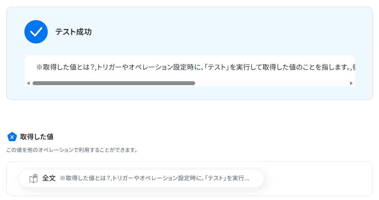Click the gray horizontal scrollbar thumb
The image size is (379, 200).
click(x=114, y=83)
